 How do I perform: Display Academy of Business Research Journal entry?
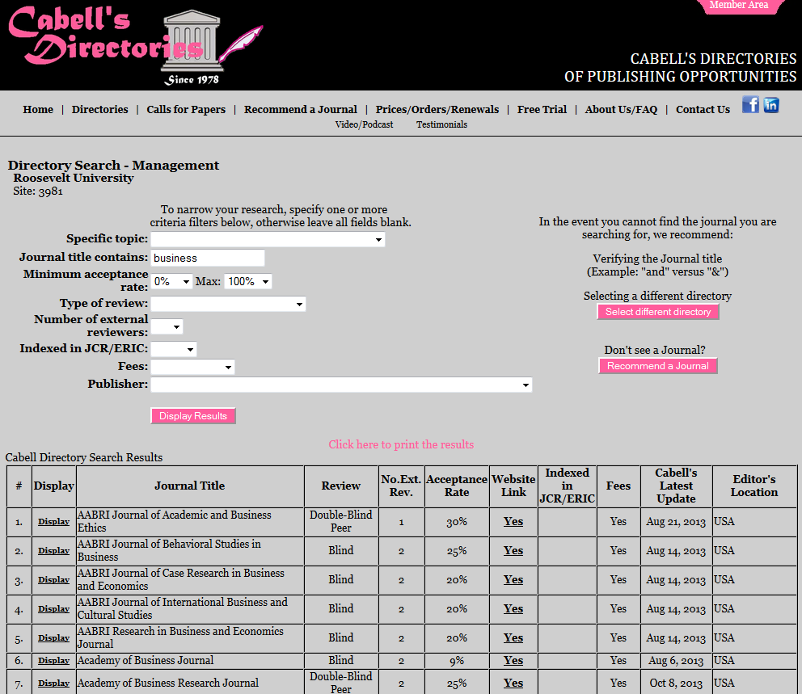tap(53, 683)
